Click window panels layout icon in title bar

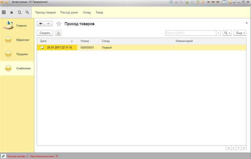pos(225,2)
